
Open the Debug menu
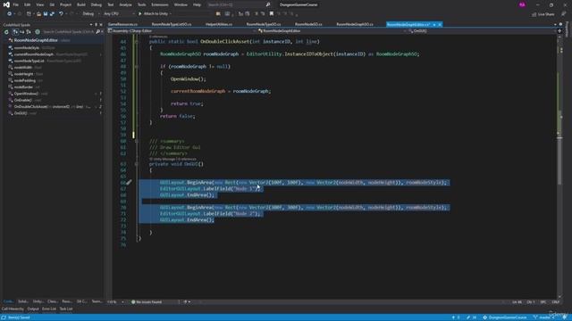pyautogui.click(x=97, y=4)
